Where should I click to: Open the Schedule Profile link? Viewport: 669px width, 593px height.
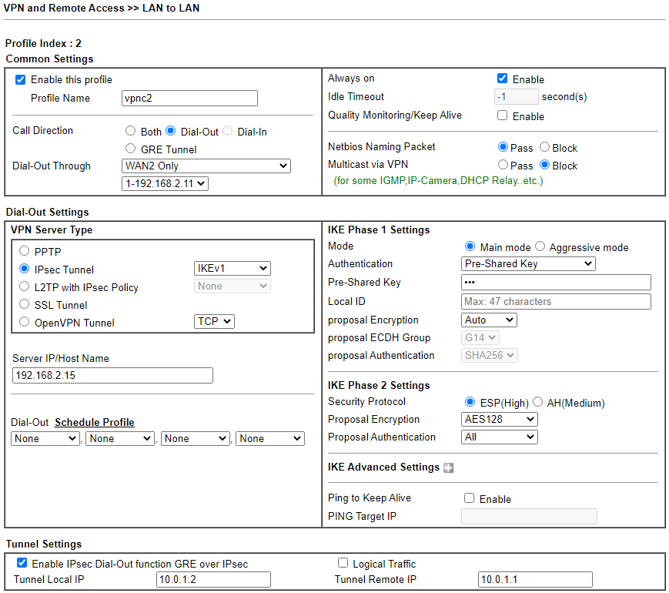(95, 422)
